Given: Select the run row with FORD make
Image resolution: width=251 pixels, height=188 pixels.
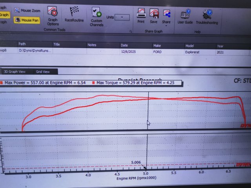Looking at the screenshot, I should 157,51.
